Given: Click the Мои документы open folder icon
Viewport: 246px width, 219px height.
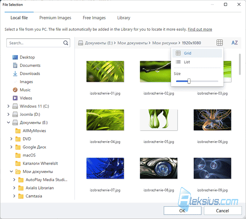Looking at the screenshot, I should [x=18, y=172].
